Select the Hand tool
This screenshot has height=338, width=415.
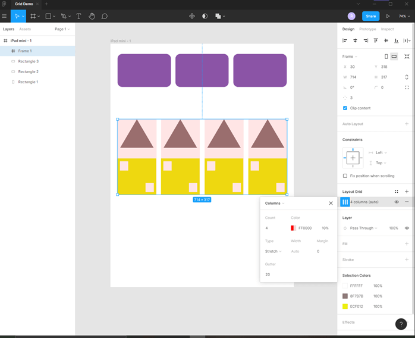(x=92, y=16)
